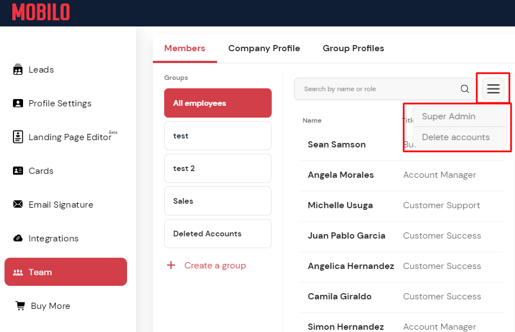
Task: Select member Michelle Usuga
Action: [x=340, y=205]
